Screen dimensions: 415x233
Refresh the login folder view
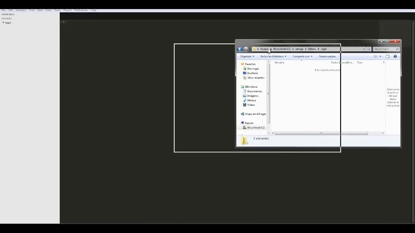pos(369,49)
